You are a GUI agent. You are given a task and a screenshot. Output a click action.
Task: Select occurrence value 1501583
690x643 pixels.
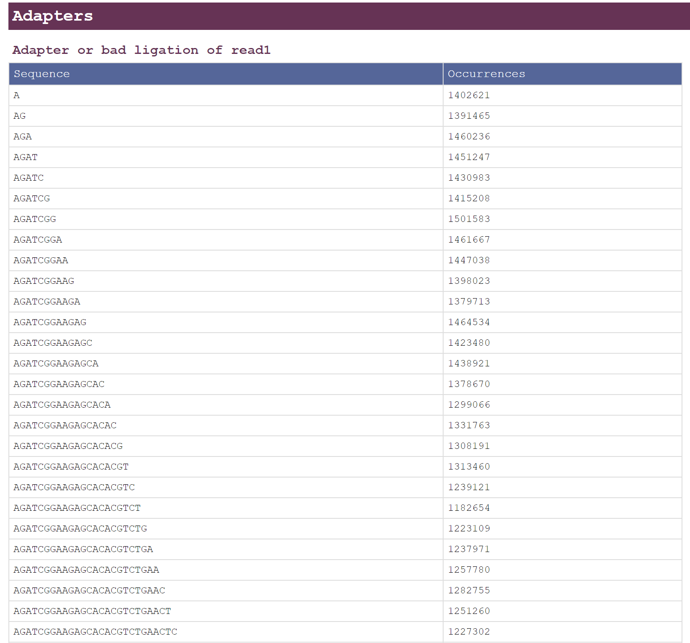pos(469,219)
